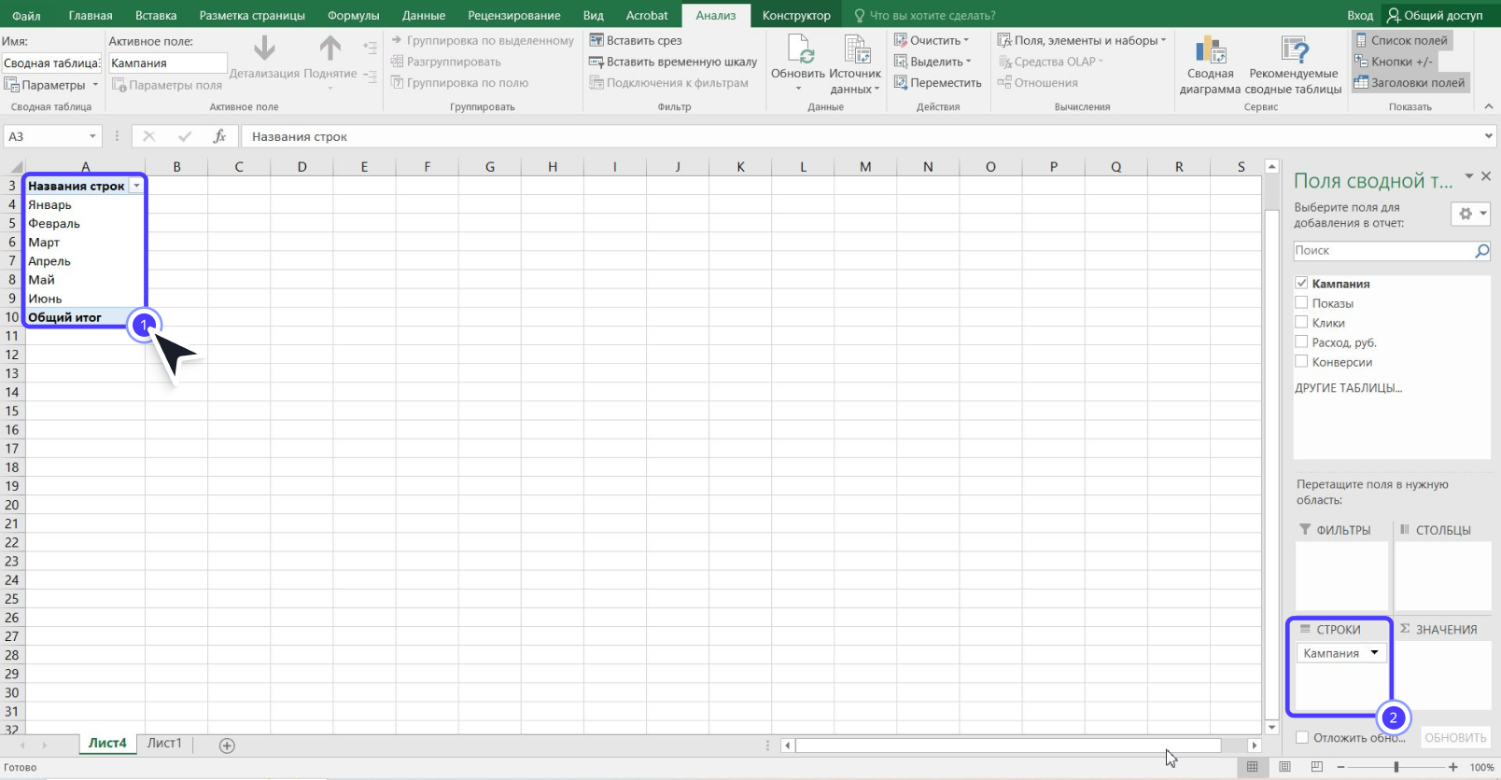Uncheck the Кампания field checkbox
Screen dimensions: 1501x780
click(x=1301, y=283)
